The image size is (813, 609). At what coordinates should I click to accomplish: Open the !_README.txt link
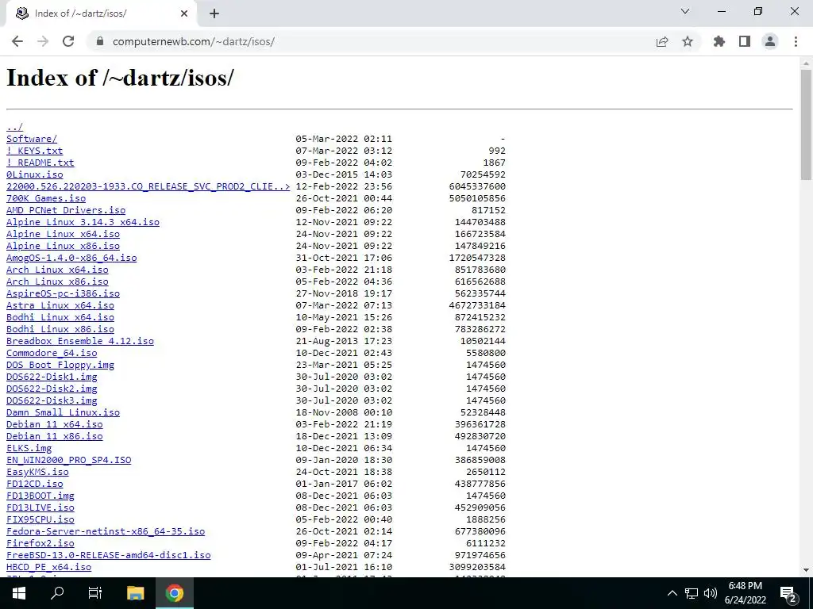(x=40, y=163)
